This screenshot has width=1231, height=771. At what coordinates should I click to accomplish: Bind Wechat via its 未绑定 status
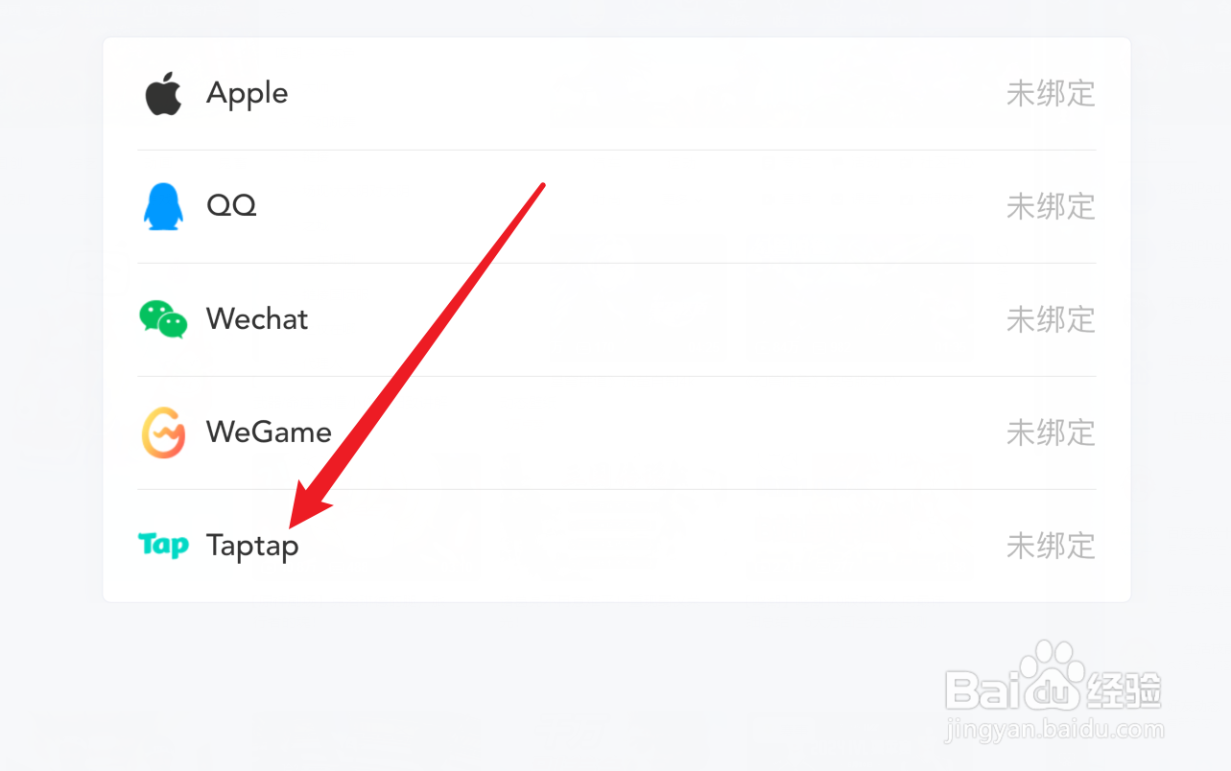(1050, 319)
